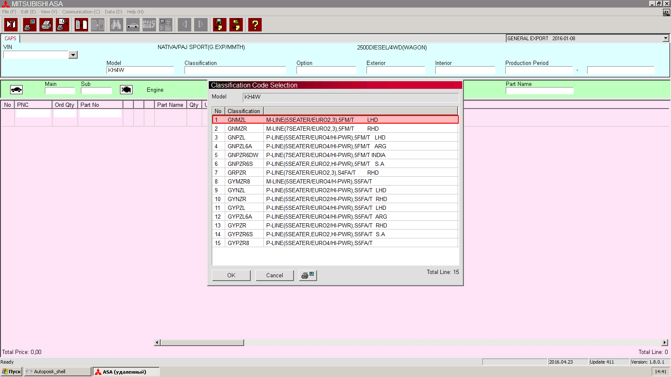This screenshot has width=671, height=377.
Task: Click the print icon in the dialog
Action: click(307, 275)
